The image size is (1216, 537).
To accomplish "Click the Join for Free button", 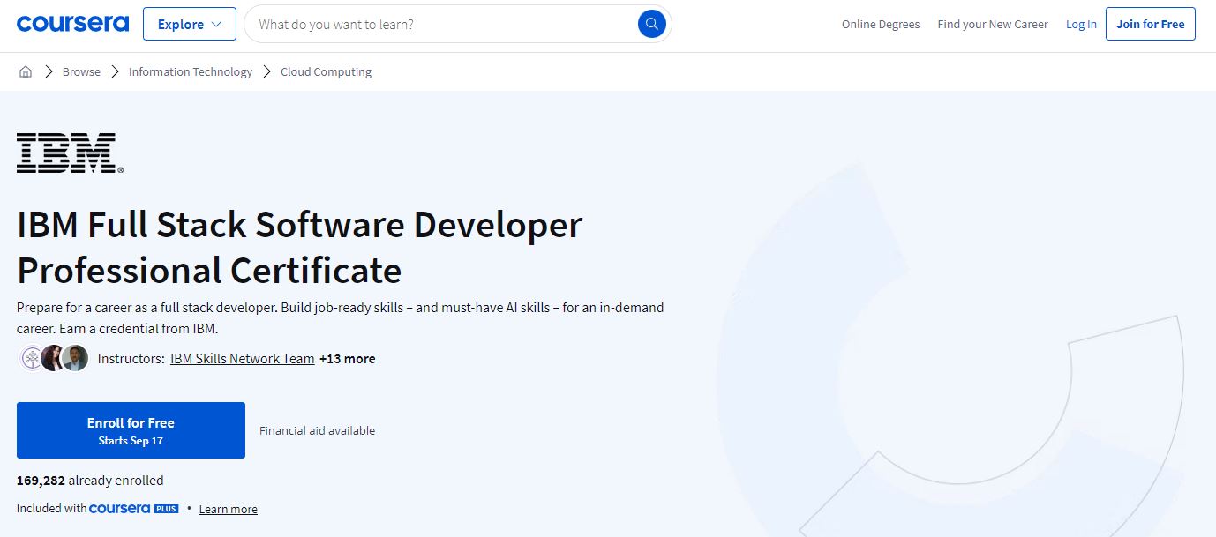I will [x=1151, y=24].
